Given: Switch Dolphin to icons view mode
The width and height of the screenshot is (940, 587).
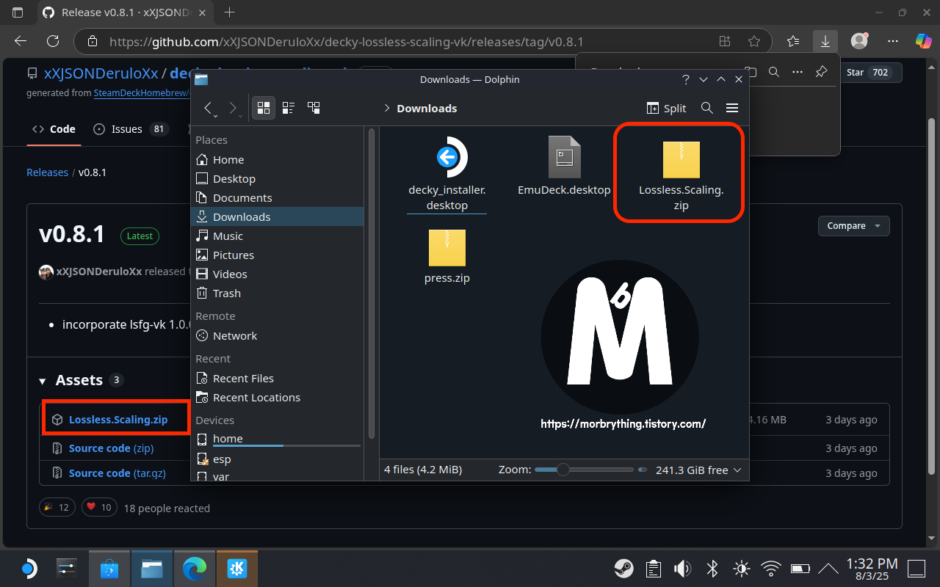Looking at the screenshot, I should point(264,108).
